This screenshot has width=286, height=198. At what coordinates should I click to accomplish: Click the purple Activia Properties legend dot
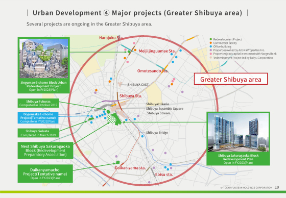(x=210, y=50)
